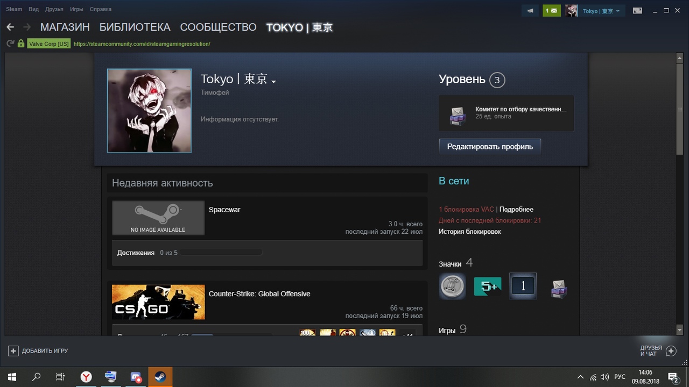The image size is (689, 387).
Task: Click the Steam icon on taskbar
Action: pyautogui.click(x=160, y=377)
